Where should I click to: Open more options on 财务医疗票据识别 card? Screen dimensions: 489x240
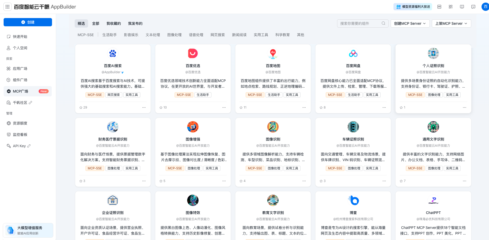[x=144, y=181]
